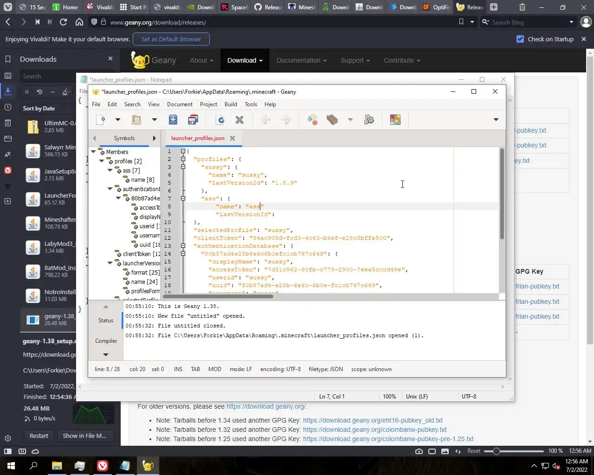The height and width of the screenshot is (475, 594).
Task: Open Vivaldi notes panel icon
Action: (x=7, y=123)
